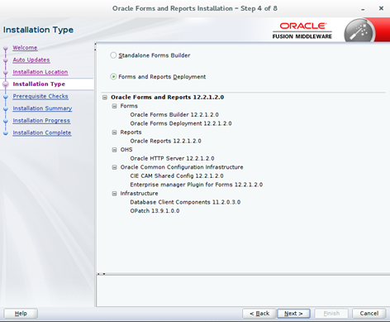
Task: Collapse the OHS tree node
Action: click(114, 150)
